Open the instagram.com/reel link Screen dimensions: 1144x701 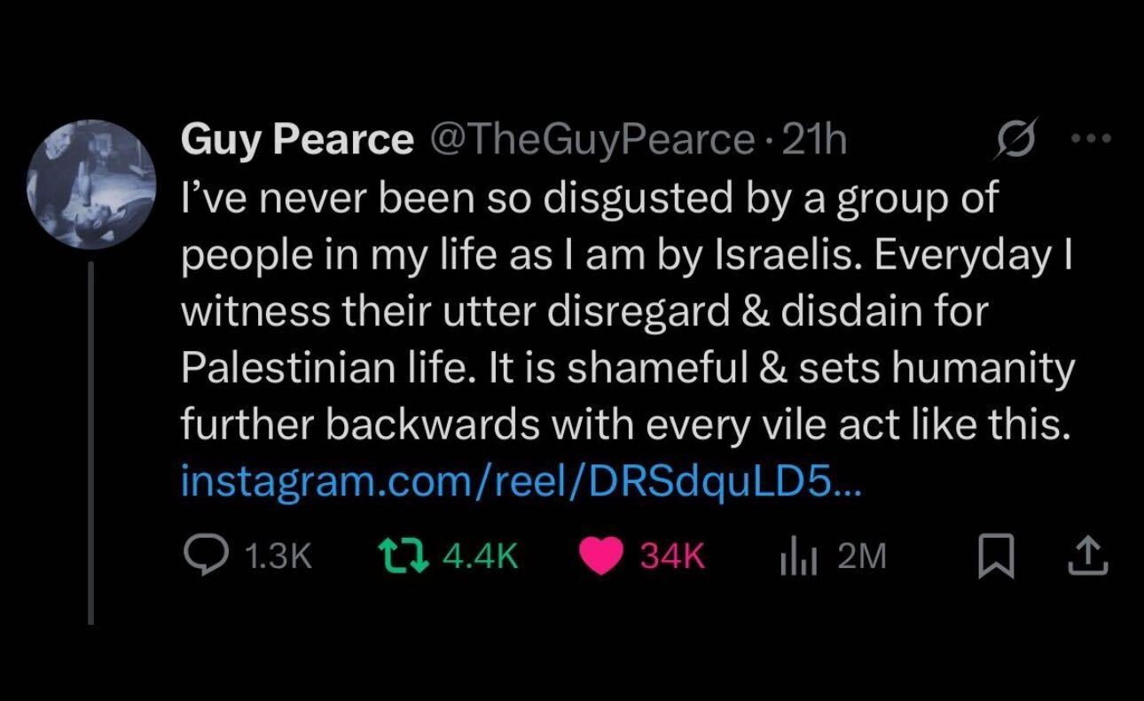click(521, 480)
